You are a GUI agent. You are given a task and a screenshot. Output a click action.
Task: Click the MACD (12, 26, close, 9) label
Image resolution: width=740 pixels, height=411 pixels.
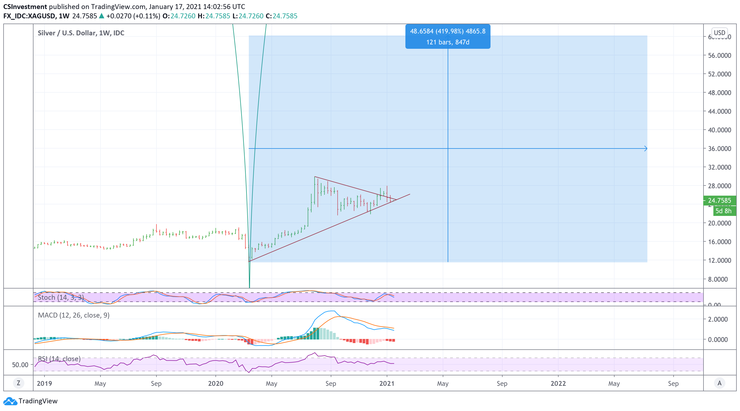(74, 315)
